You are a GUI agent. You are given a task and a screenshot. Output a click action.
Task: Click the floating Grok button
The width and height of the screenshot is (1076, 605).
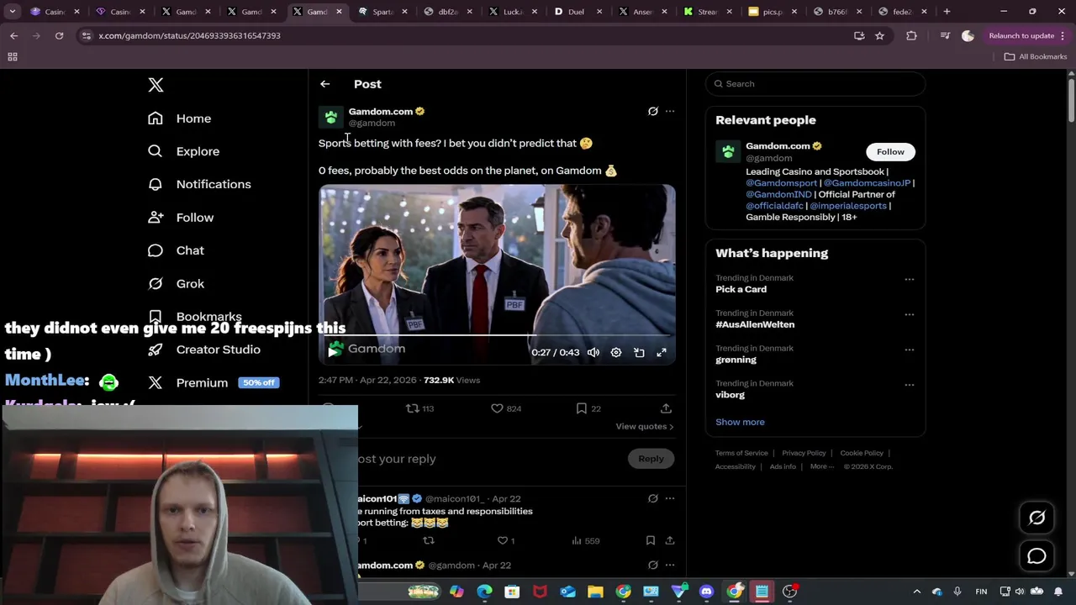point(1036,518)
